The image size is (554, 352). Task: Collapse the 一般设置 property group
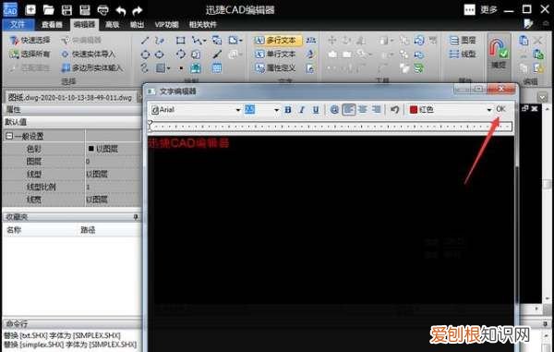[9, 136]
